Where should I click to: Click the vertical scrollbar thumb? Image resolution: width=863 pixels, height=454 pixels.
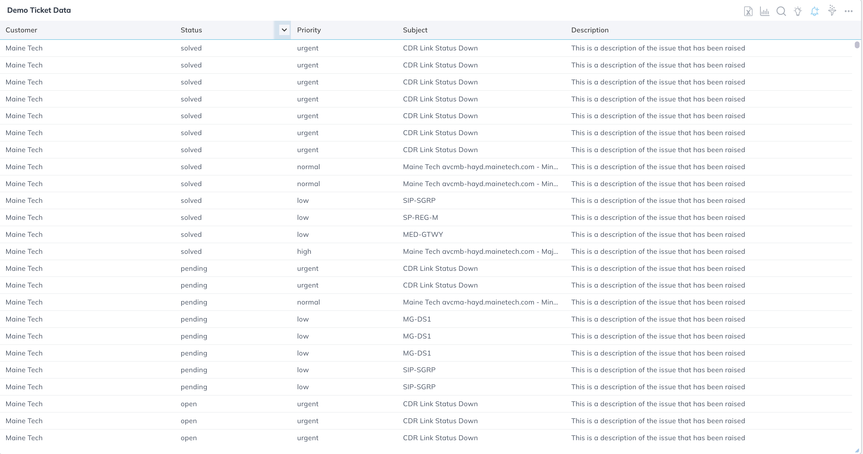point(857,45)
